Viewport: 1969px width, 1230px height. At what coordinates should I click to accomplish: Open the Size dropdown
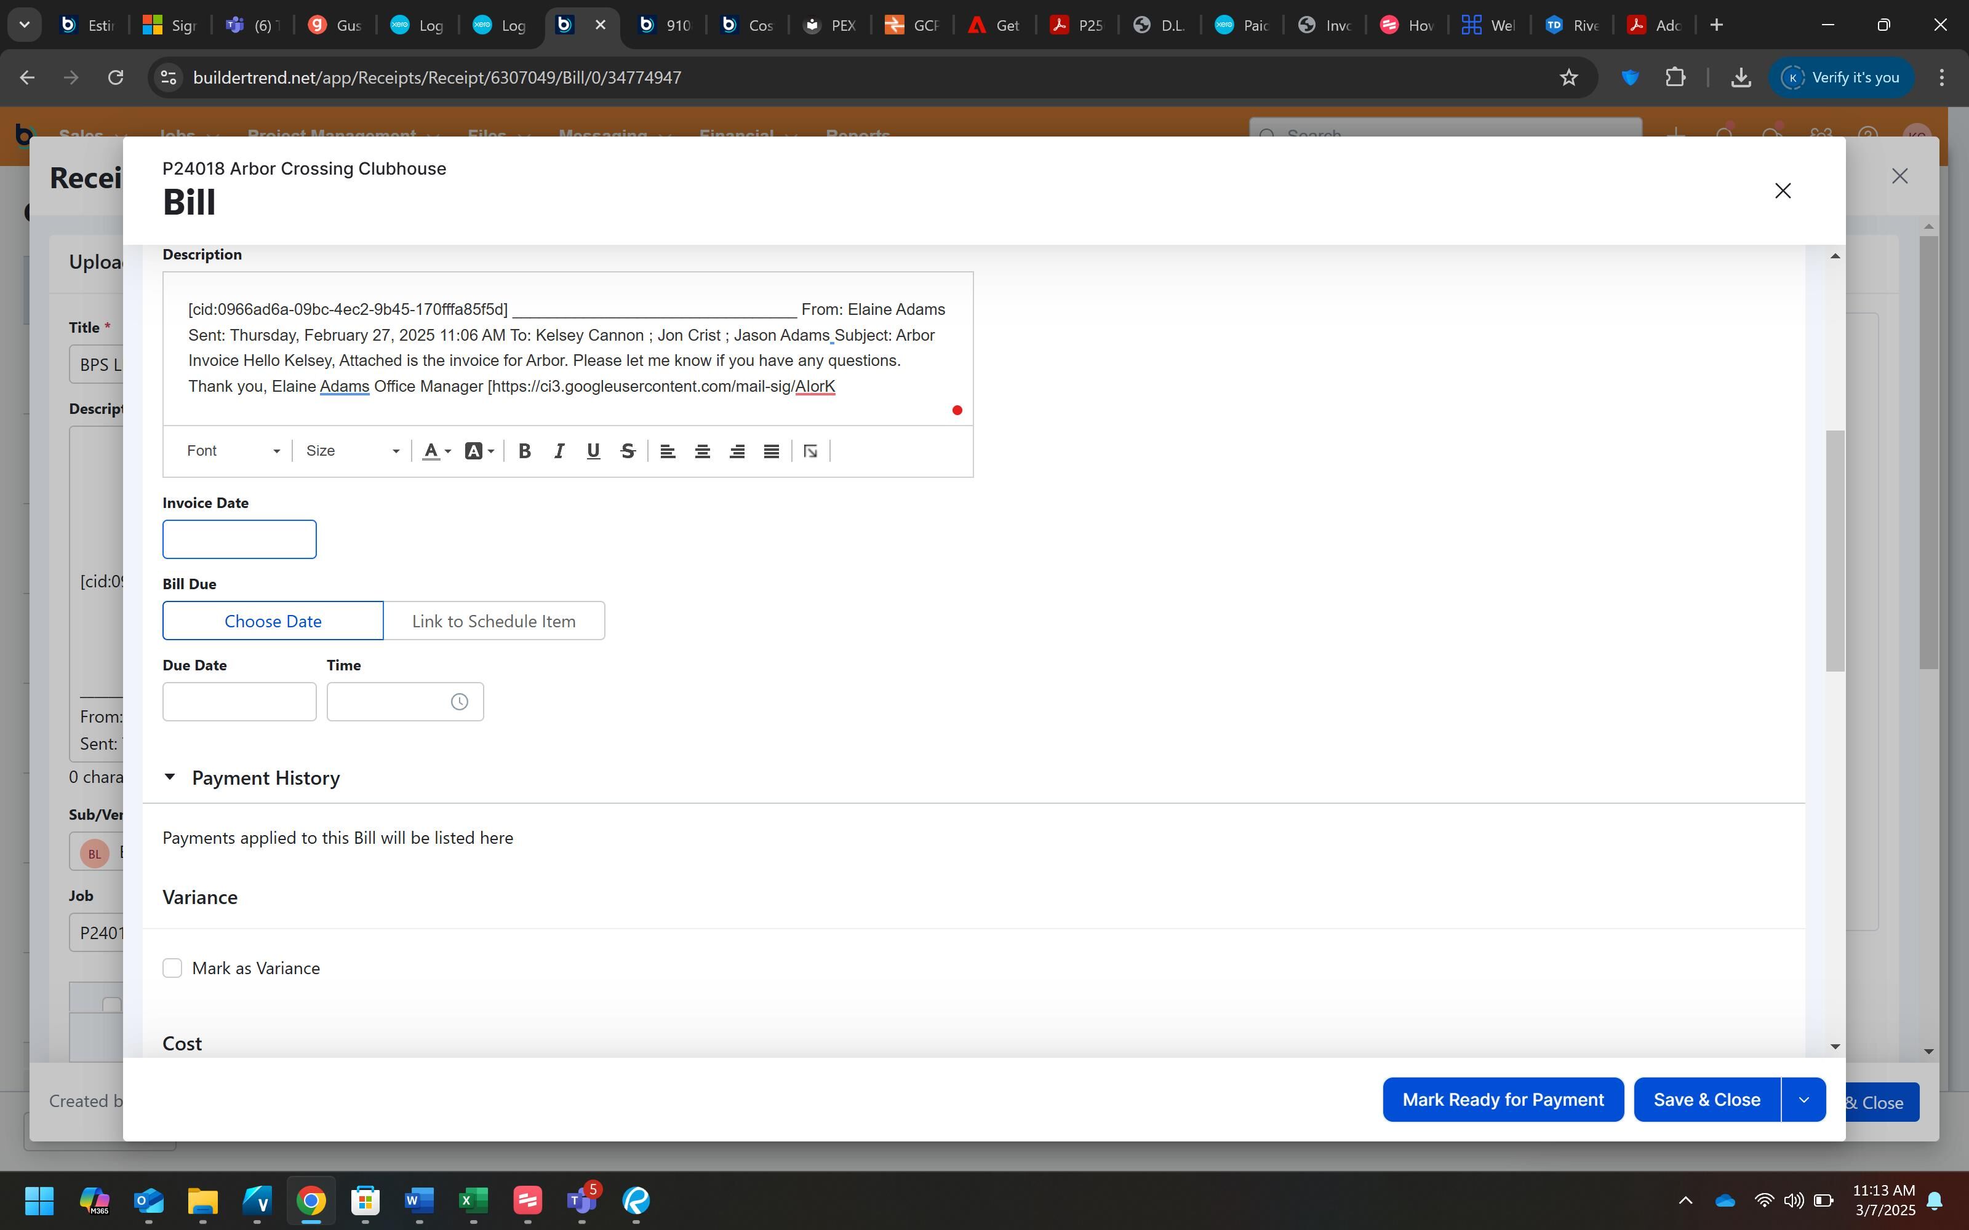(353, 451)
